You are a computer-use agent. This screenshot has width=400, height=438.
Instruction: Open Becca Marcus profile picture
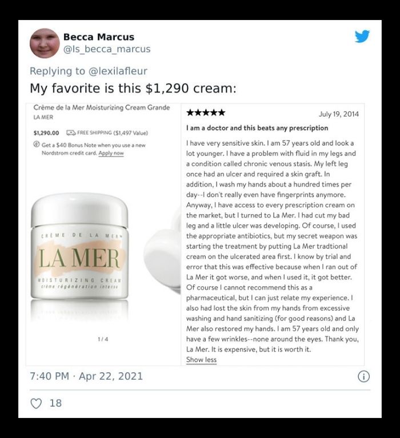point(45,43)
